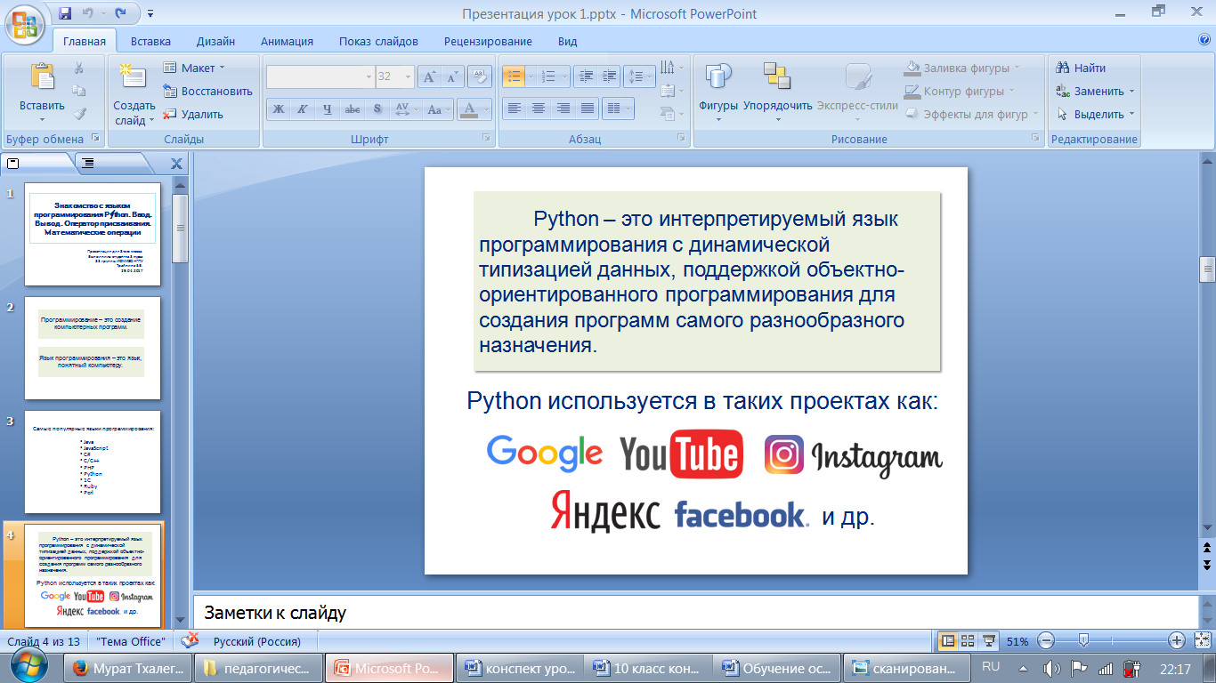
Task: Open the Вставка ribbon tab
Action: pyautogui.click(x=150, y=41)
